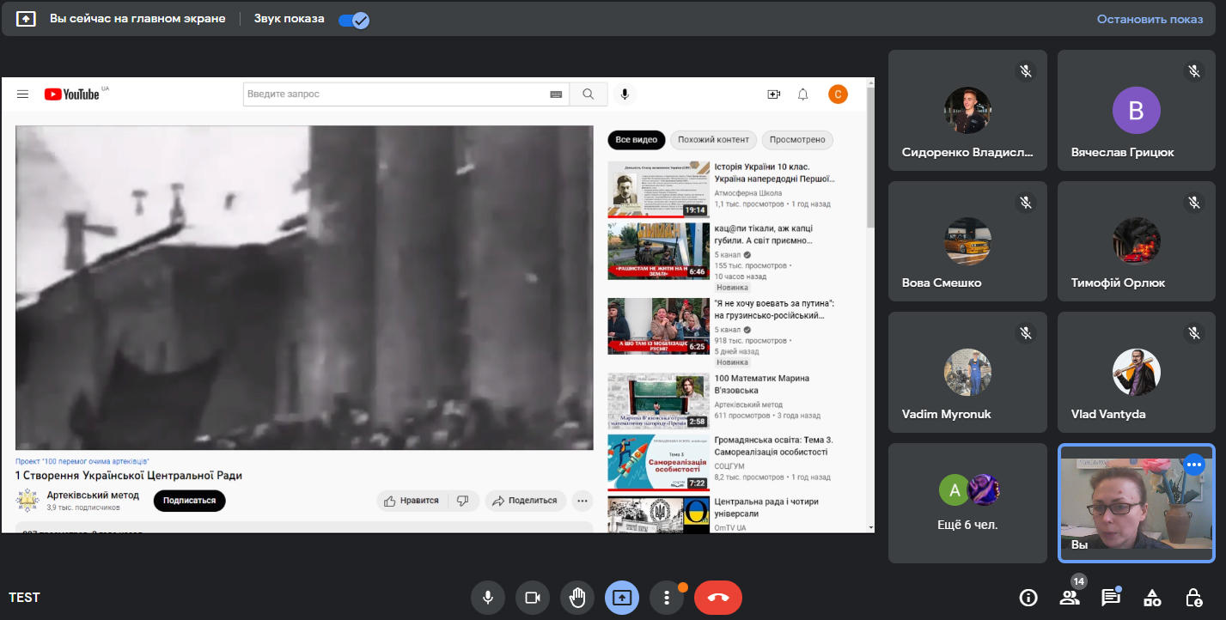The height and width of the screenshot is (620, 1226).
Task: Open the Артеківський метод channel name
Action: [93, 495]
